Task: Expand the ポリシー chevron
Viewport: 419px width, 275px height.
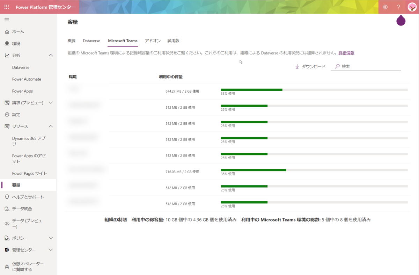Action: pos(51,238)
